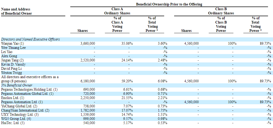
Task: Click the '6.61%' voting power cell
Action: click(128, 90)
